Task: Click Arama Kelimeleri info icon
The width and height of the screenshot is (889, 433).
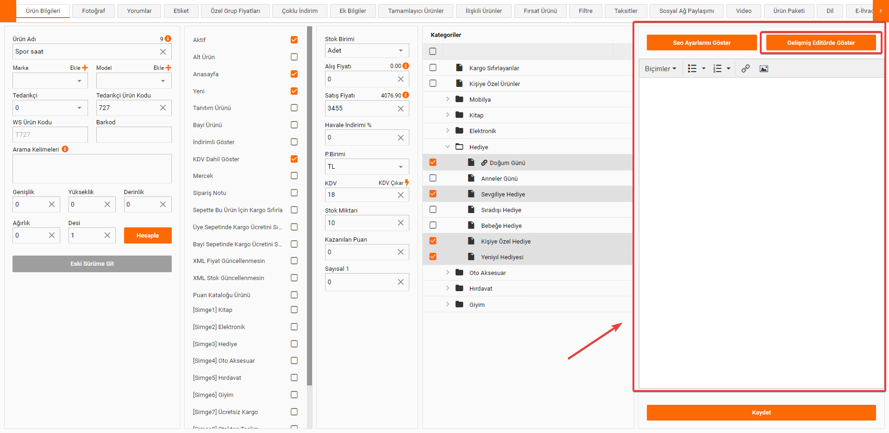Action: tap(65, 149)
